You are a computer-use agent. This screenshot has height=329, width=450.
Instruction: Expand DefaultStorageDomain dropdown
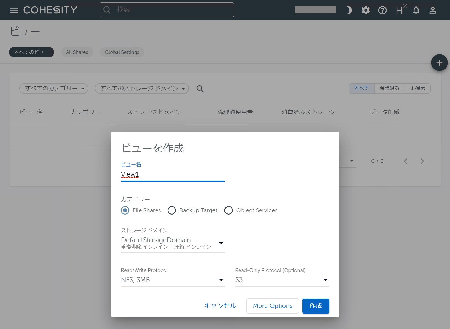pos(173,243)
